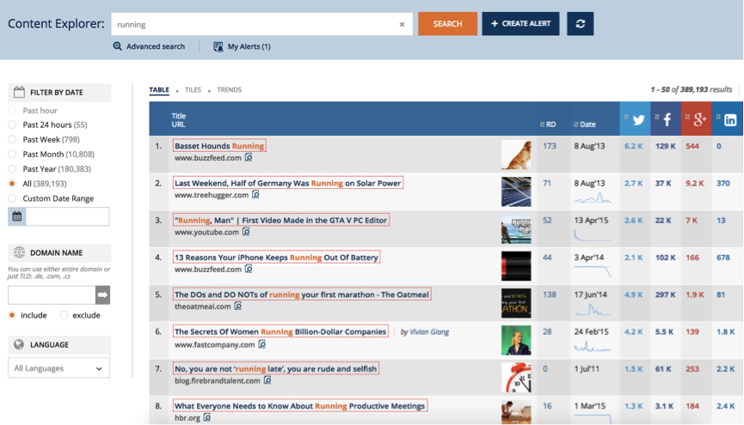Click the fastcompany woman portrait thumbnail
Screen dimensions: 744x425
coord(516,340)
